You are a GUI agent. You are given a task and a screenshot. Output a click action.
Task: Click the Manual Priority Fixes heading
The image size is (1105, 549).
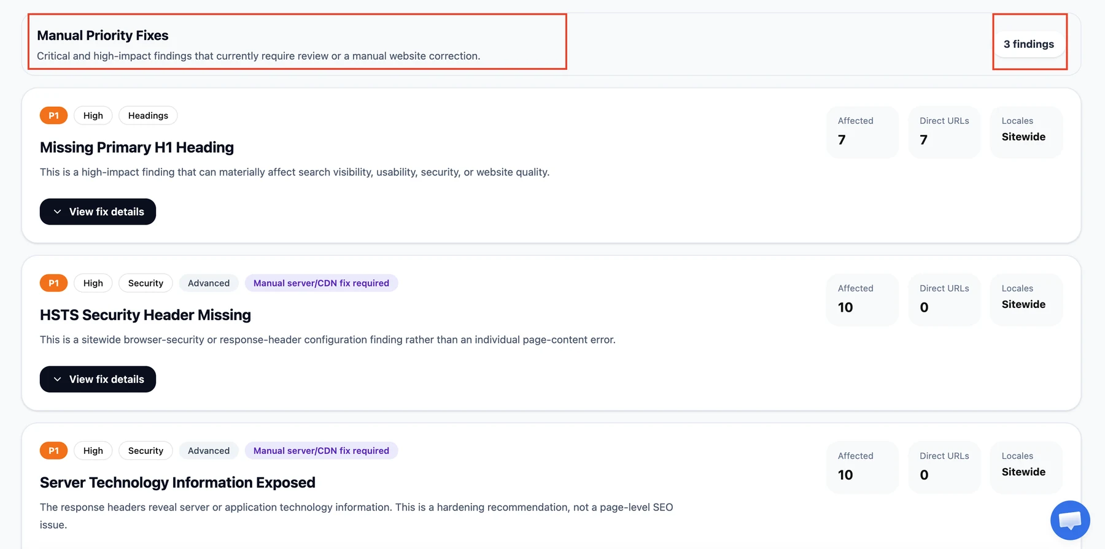pos(103,35)
